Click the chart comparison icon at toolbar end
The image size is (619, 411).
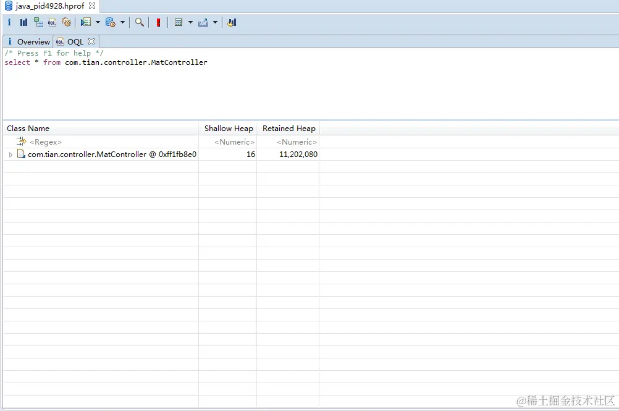[232, 22]
